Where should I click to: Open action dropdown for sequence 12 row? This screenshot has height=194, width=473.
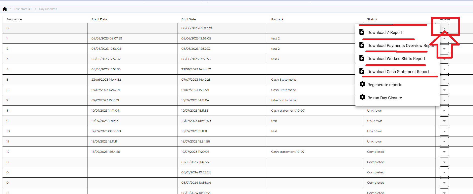(x=444, y=152)
